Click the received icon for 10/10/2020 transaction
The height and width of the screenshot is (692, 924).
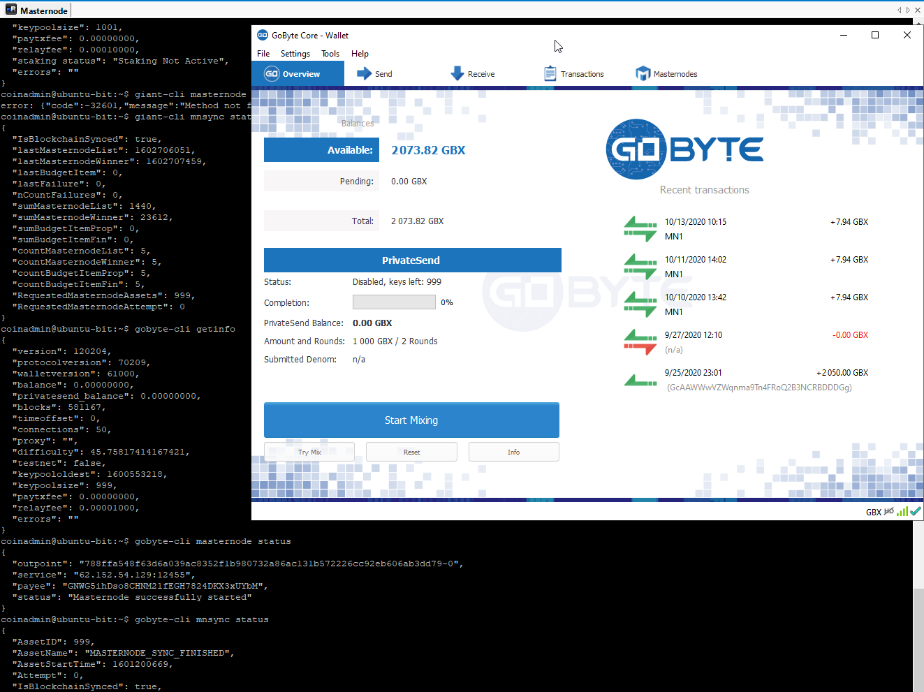click(x=640, y=304)
